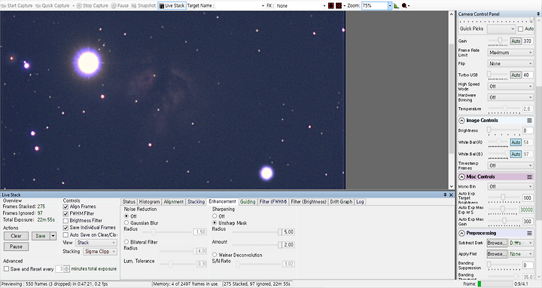Toggle the Align Frames checkbox
The height and width of the screenshot is (288, 542).
pyautogui.click(x=65, y=207)
